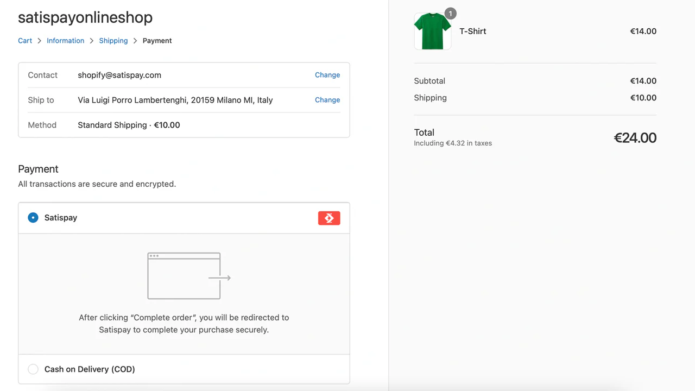This screenshot has width=695, height=391.
Task: Click the T-Shirt product name
Action: (473, 31)
